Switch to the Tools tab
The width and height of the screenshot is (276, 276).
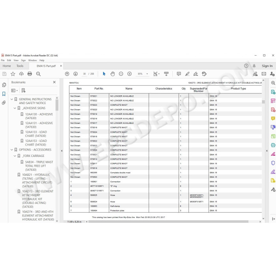20,66
